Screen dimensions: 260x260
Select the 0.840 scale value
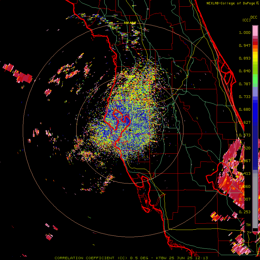click(x=245, y=71)
